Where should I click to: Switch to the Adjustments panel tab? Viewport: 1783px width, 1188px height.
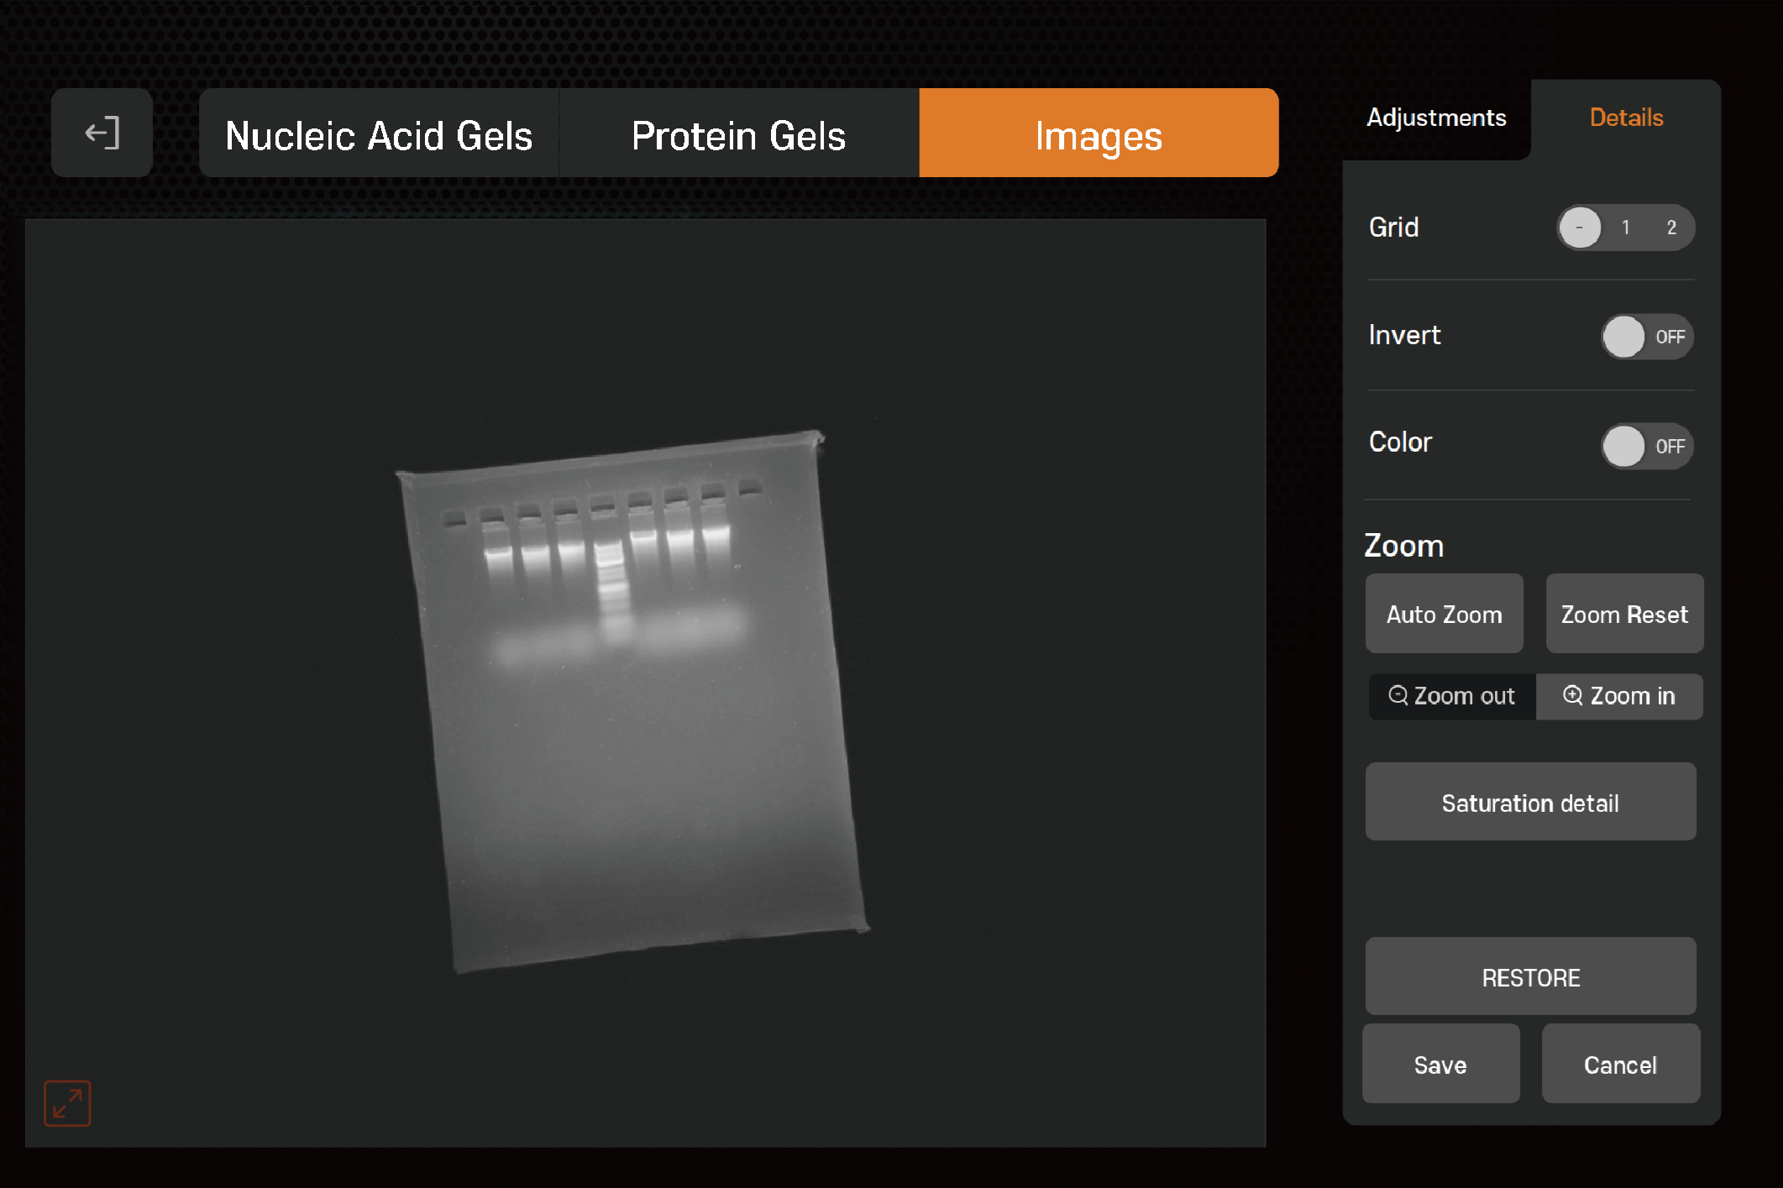point(1436,118)
